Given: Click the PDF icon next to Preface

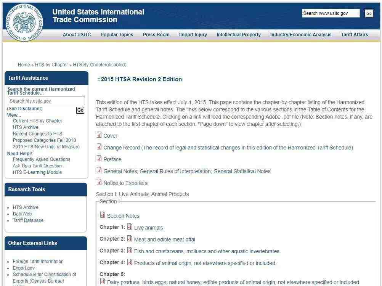Looking at the screenshot, I should (x=99, y=159).
